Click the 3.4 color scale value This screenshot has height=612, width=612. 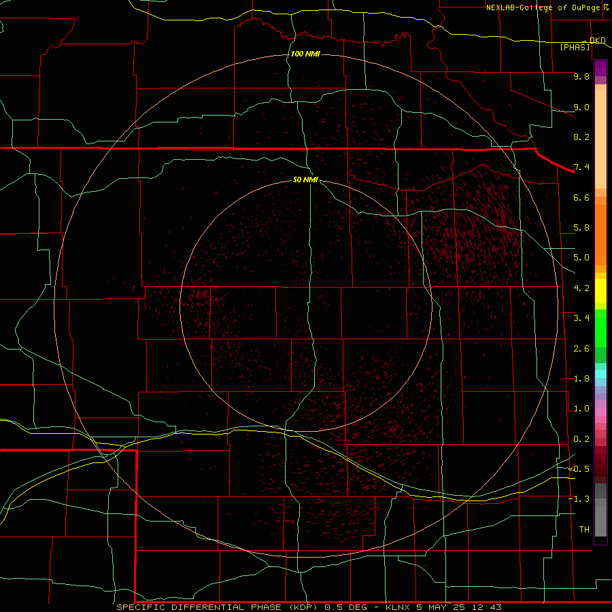(x=581, y=318)
